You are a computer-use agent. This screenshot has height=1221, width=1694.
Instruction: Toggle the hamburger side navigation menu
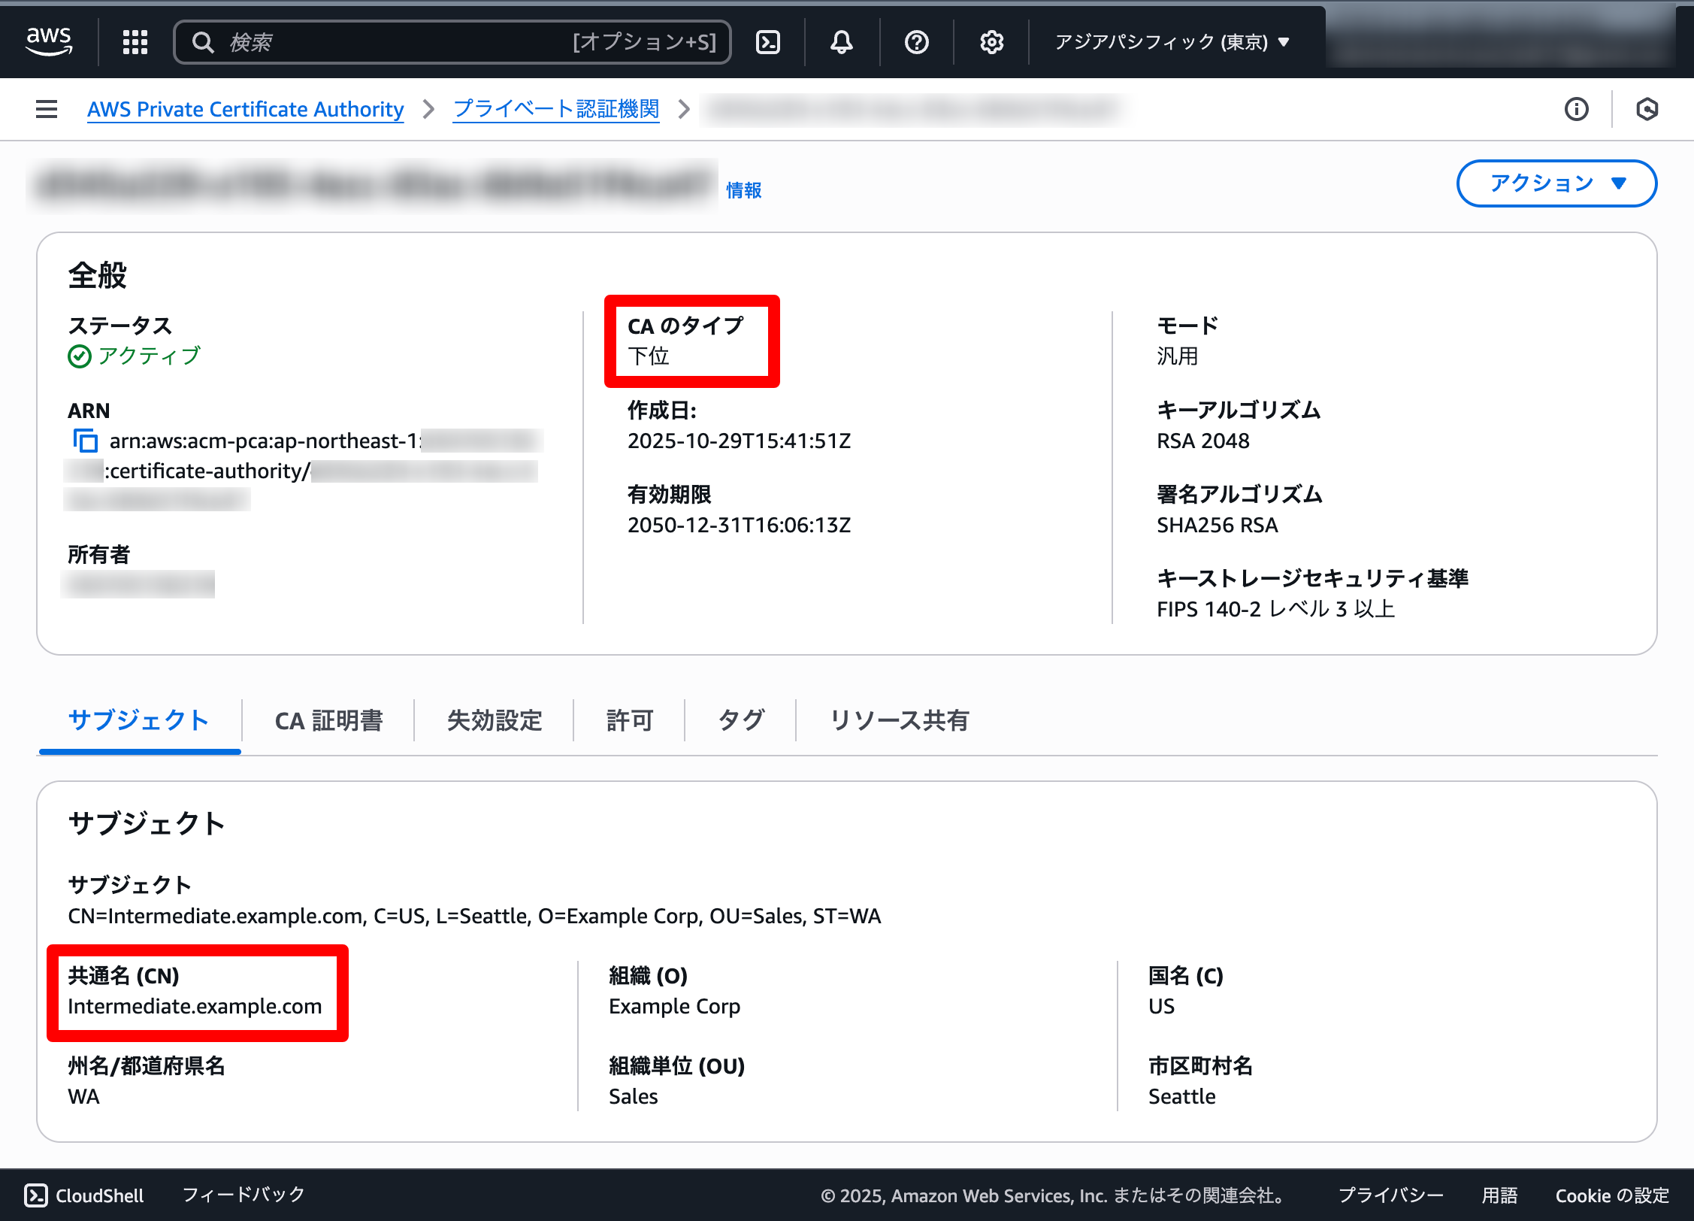[47, 110]
